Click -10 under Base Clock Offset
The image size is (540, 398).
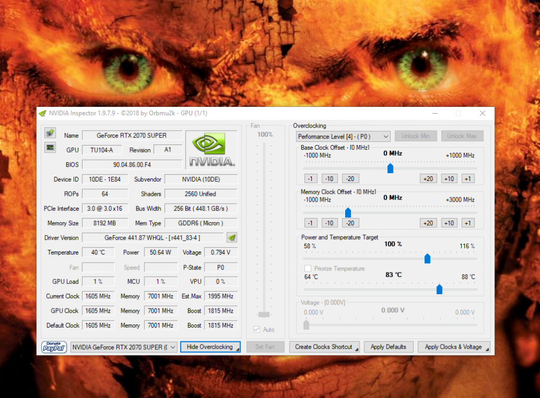click(x=330, y=179)
